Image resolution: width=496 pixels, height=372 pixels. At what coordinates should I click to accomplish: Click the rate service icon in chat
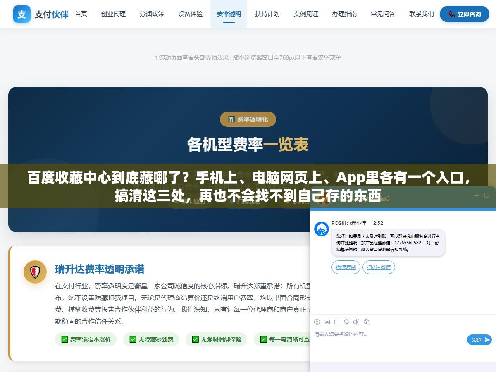tap(347, 322)
